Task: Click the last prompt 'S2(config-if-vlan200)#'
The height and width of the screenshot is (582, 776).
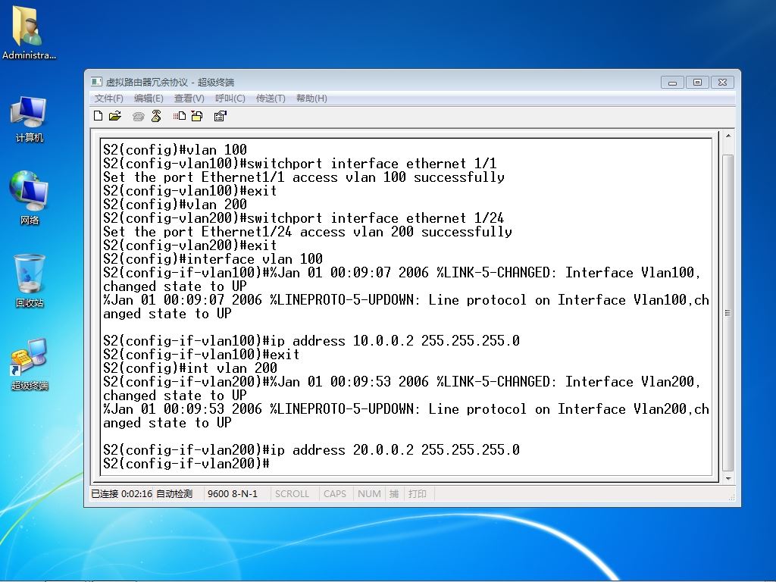Action: [x=186, y=463]
